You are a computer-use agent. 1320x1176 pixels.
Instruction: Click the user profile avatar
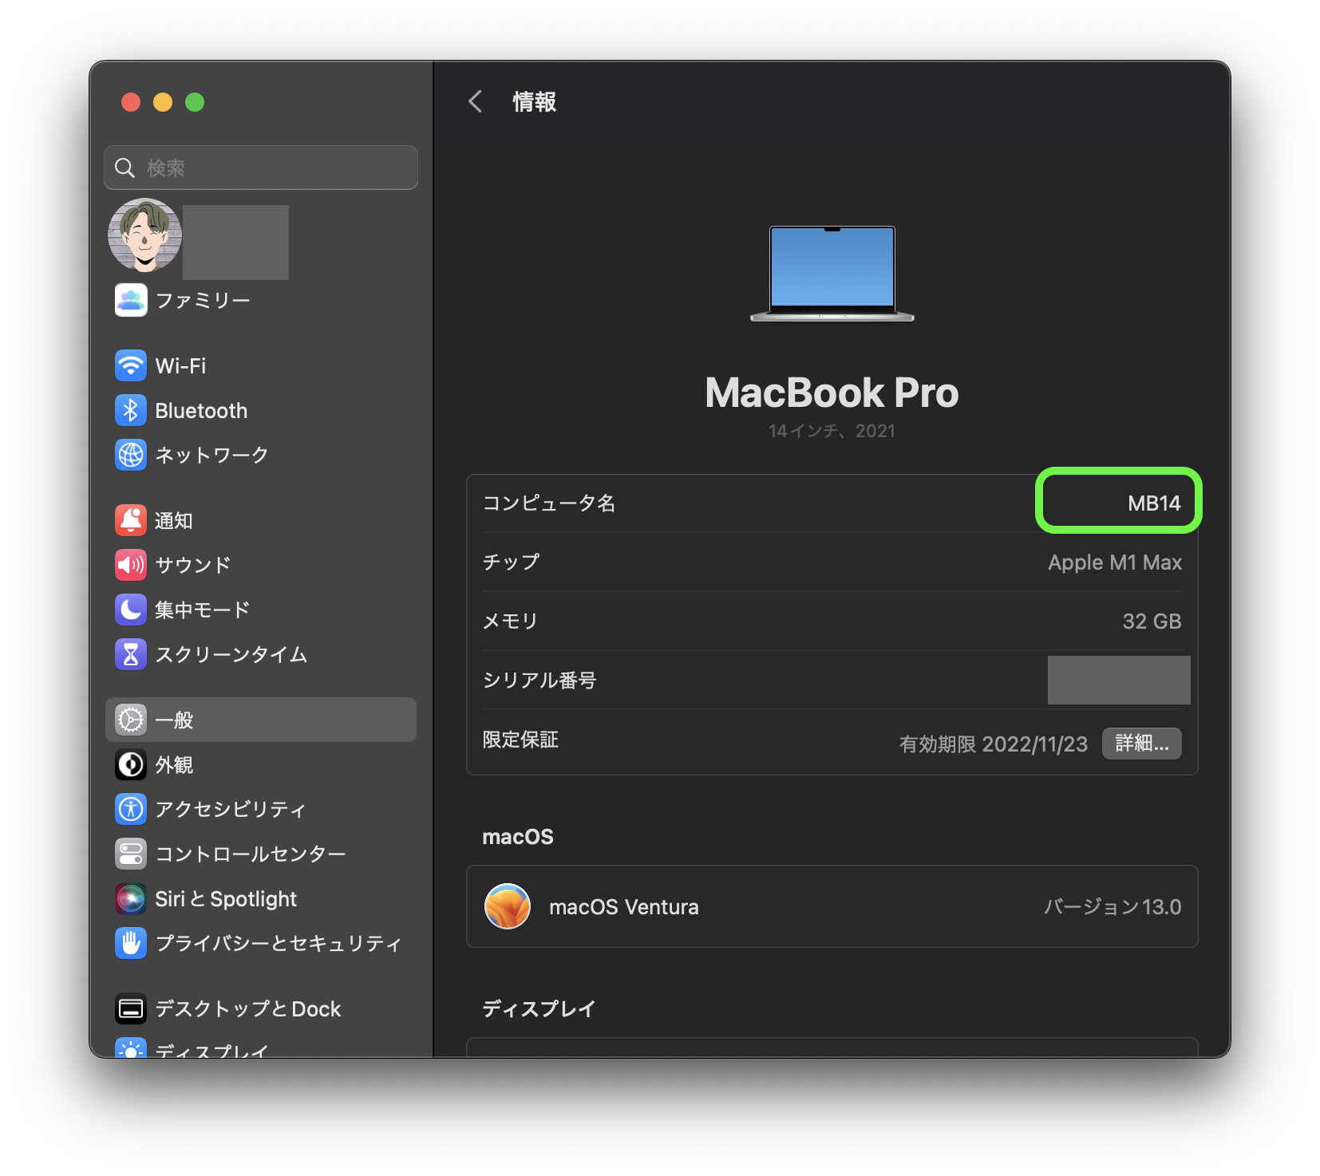[144, 235]
